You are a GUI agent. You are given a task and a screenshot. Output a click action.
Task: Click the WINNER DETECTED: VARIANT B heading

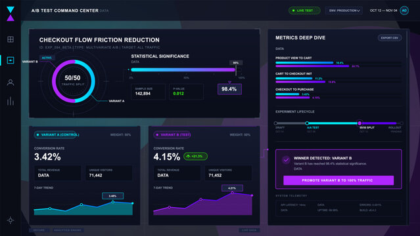323,158
